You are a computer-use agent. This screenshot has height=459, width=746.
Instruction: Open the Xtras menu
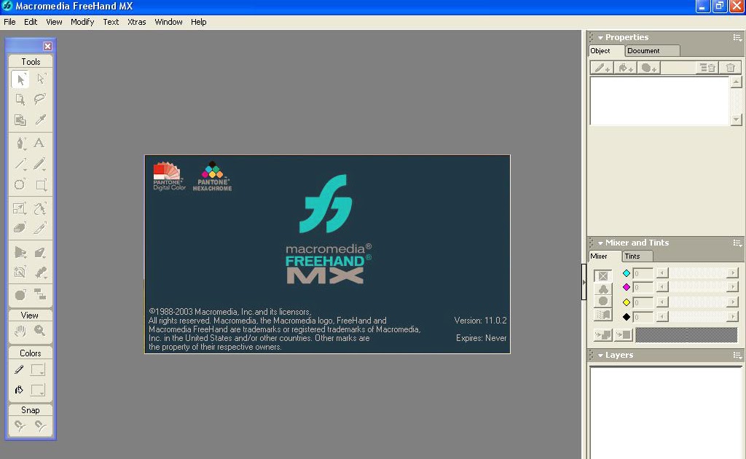[x=136, y=22]
